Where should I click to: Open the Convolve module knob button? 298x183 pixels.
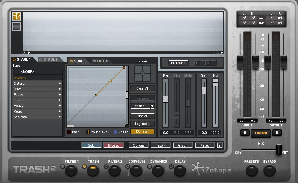point(136,170)
